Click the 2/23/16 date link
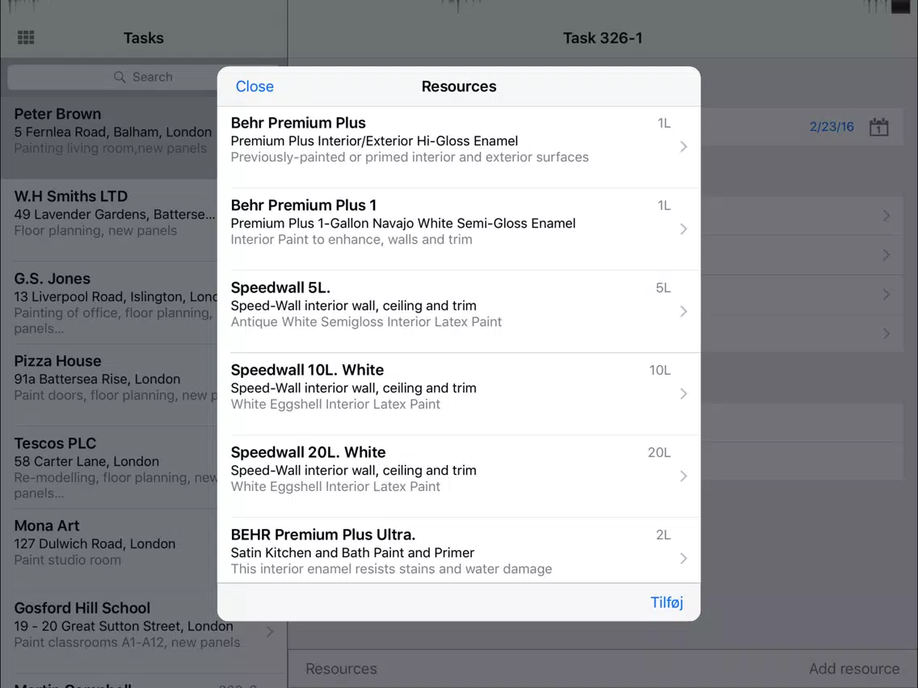Viewport: 918px width, 688px height. click(832, 127)
